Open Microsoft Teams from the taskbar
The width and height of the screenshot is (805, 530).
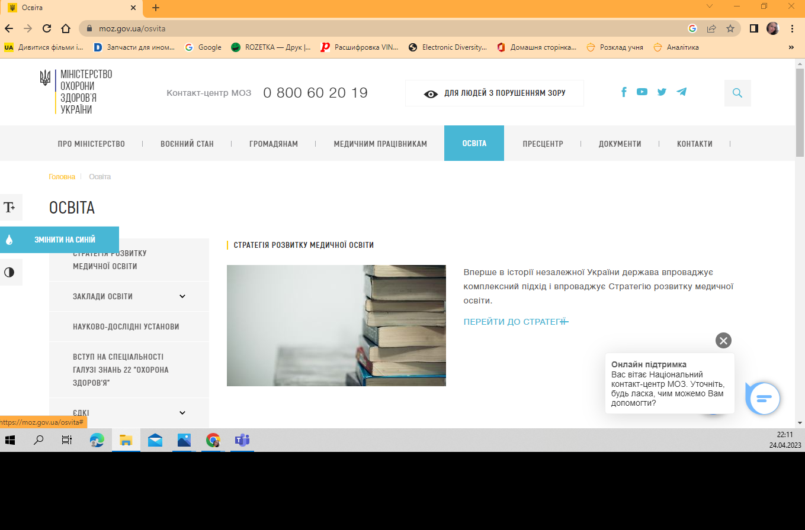pyautogui.click(x=242, y=440)
